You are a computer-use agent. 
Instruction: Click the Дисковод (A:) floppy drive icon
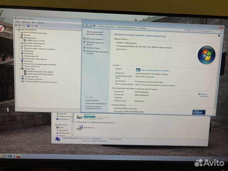click(79, 127)
